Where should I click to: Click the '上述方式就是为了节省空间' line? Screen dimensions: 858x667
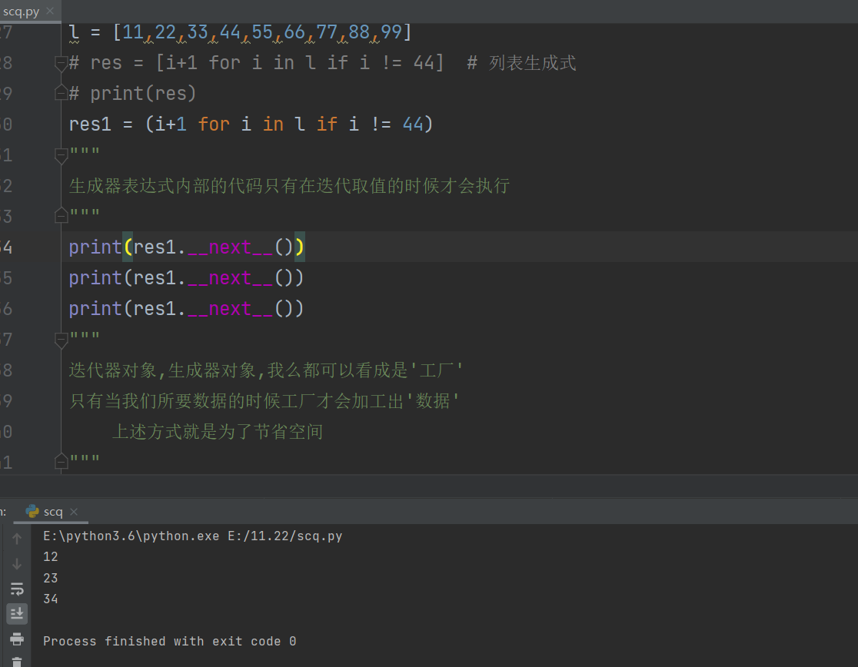218,432
